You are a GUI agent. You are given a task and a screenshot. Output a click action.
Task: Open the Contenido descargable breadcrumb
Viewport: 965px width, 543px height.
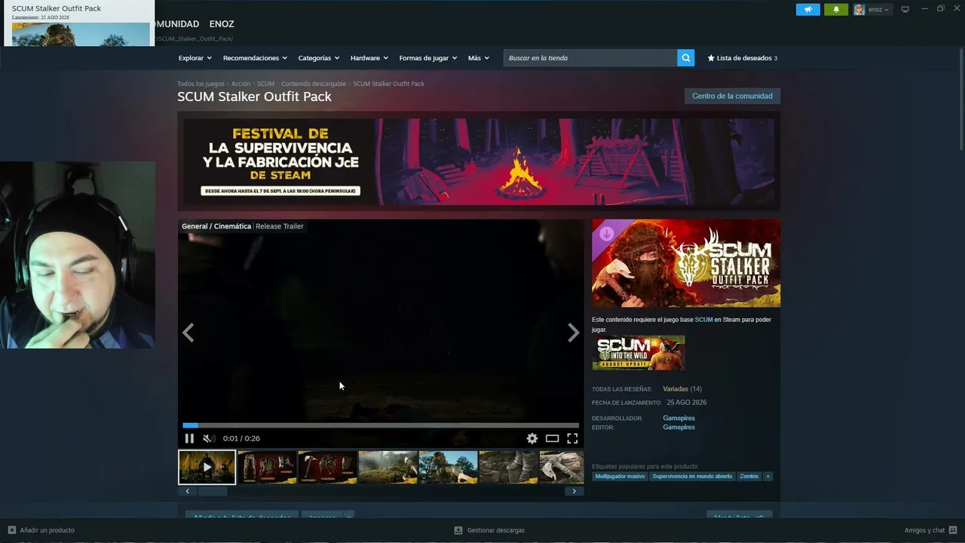click(314, 84)
